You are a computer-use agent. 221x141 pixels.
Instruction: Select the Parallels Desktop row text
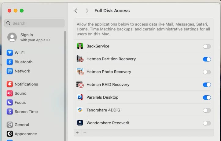pyautogui.click(x=102, y=97)
